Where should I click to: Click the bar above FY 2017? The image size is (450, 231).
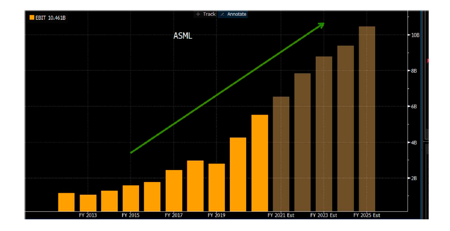pyautogui.click(x=174, y=190)
